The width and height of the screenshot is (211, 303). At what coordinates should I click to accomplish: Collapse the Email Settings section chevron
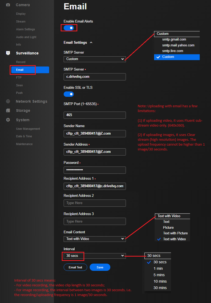tap(91, 42)
